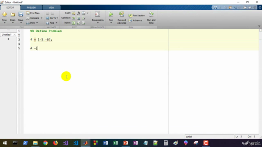Viewport: 262px width, 147px height.
Task: Collapse the toolstrip with corner arrow
Action: (259, 26)
